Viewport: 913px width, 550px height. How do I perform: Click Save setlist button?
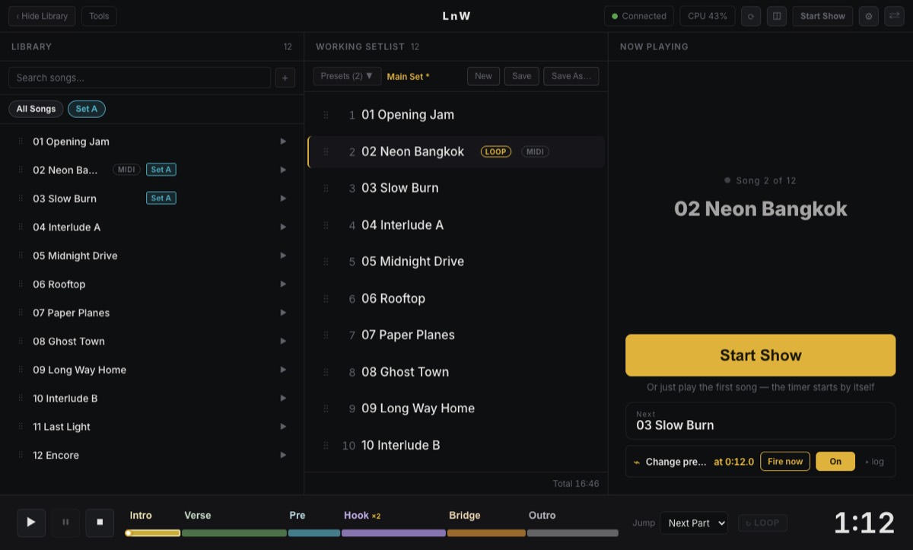(x=522, y=76)
